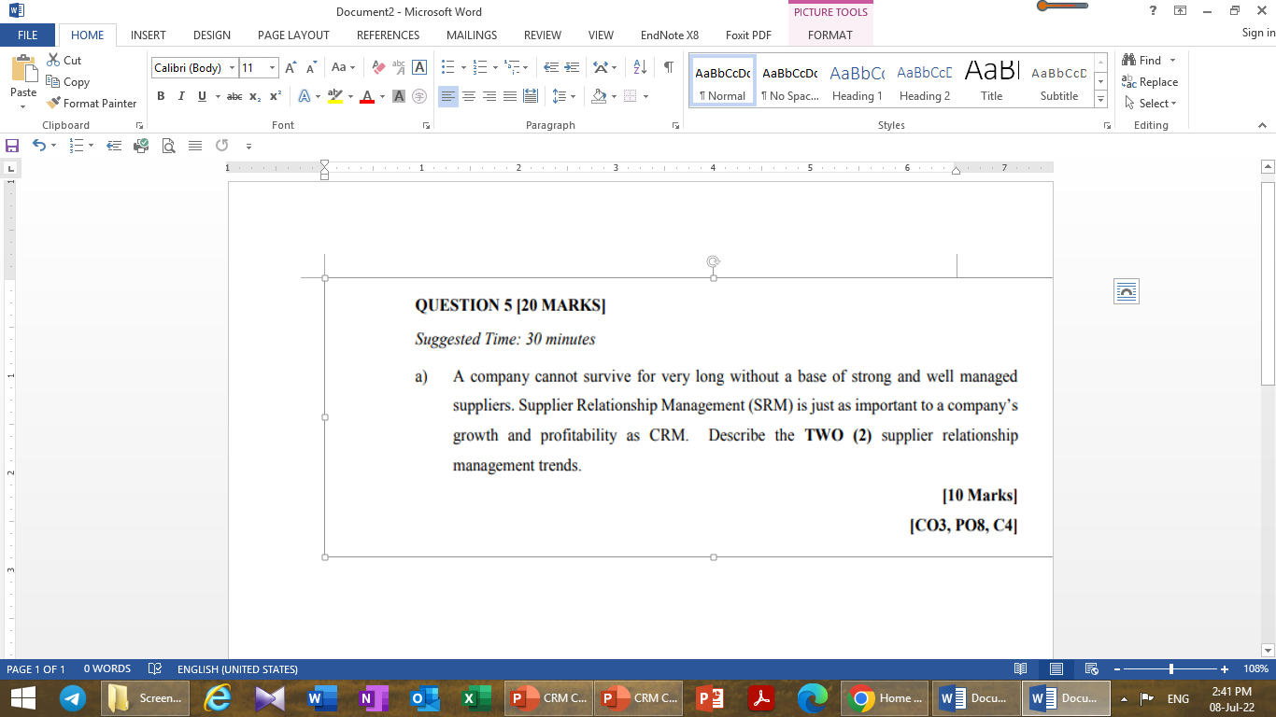Open Google Chrome from the taskbar

tap(858, 697)
